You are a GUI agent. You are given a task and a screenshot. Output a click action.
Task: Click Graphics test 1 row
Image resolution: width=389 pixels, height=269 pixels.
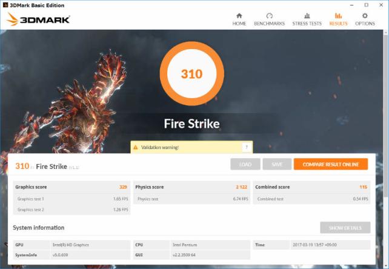click(x=71, y=199)
